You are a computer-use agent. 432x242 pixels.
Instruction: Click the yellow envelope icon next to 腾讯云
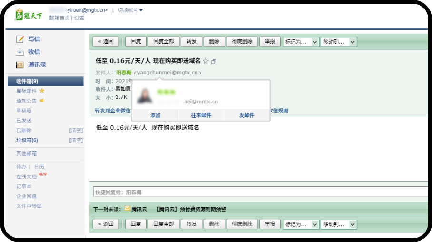(x=127, y=209)
